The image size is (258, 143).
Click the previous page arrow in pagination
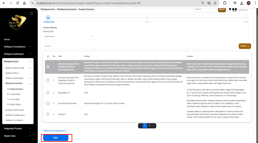pos(140,125)
